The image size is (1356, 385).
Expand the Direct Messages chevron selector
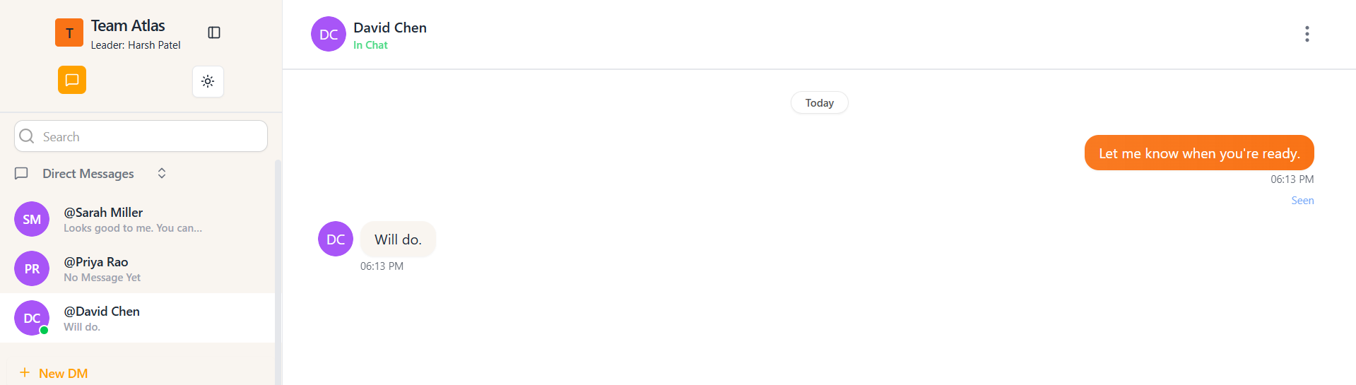pyautogui.click(x=162, y=173)
